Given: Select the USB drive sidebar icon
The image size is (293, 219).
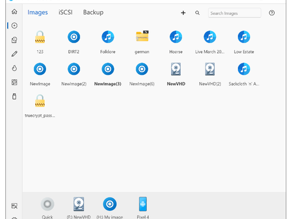Looking at the screenshot, I should point(14,96).
